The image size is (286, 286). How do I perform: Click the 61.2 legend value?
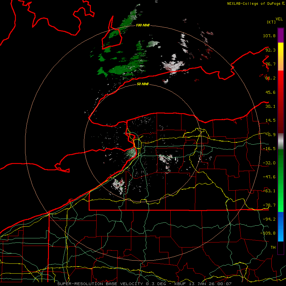270,78
